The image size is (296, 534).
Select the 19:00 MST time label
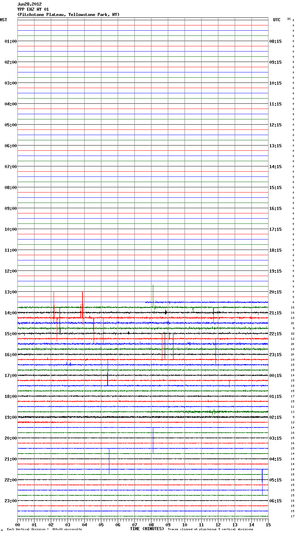click(x=11, y=417)
